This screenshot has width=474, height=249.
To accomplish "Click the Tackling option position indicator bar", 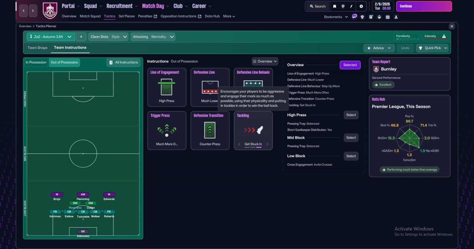I will click(253, 147).
